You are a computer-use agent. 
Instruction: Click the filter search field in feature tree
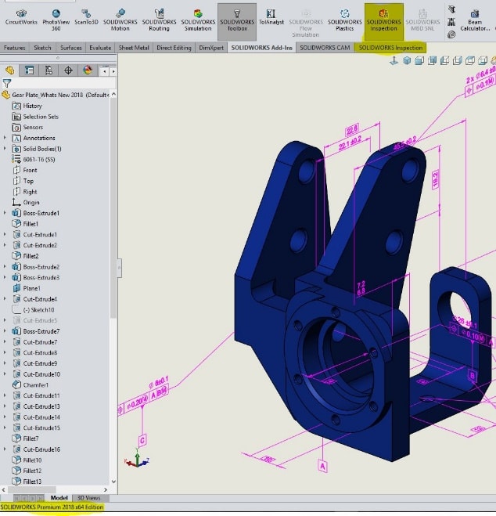[63, 83]
